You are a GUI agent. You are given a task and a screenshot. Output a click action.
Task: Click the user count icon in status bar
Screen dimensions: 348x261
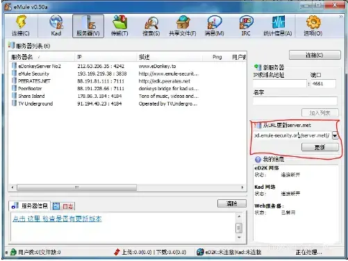(13, 252)
